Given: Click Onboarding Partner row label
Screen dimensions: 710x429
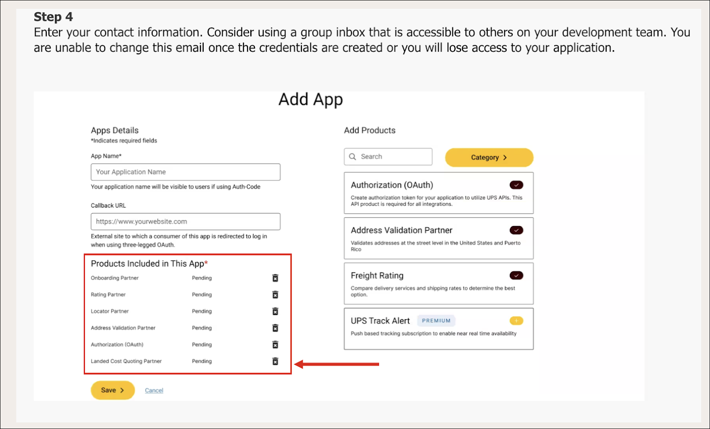Looking at the screenshot, I should tap(114, 278).
